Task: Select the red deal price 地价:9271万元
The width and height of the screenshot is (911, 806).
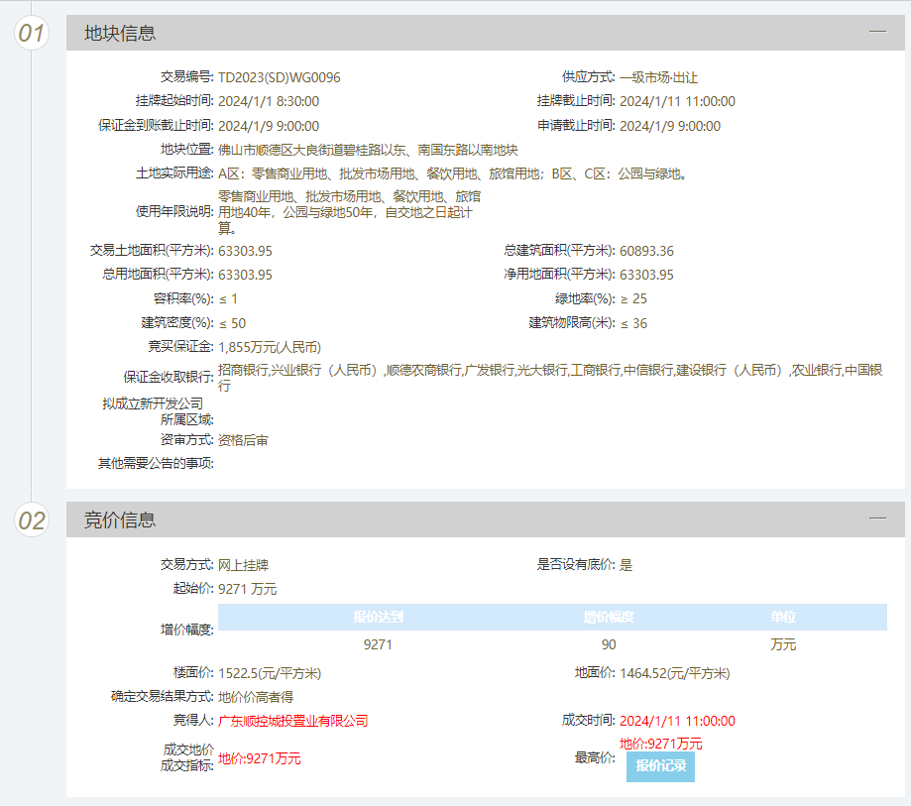Action: 259,759
